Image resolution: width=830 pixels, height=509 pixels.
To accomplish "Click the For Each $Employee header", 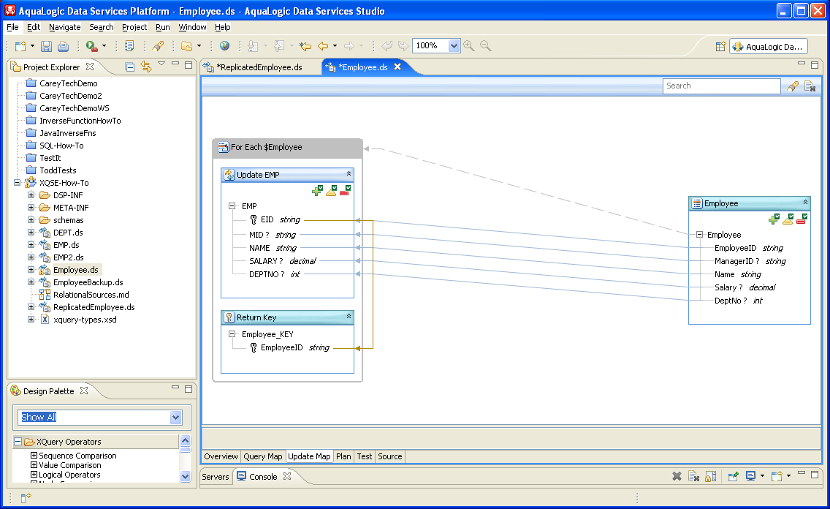I will point(288,147).
